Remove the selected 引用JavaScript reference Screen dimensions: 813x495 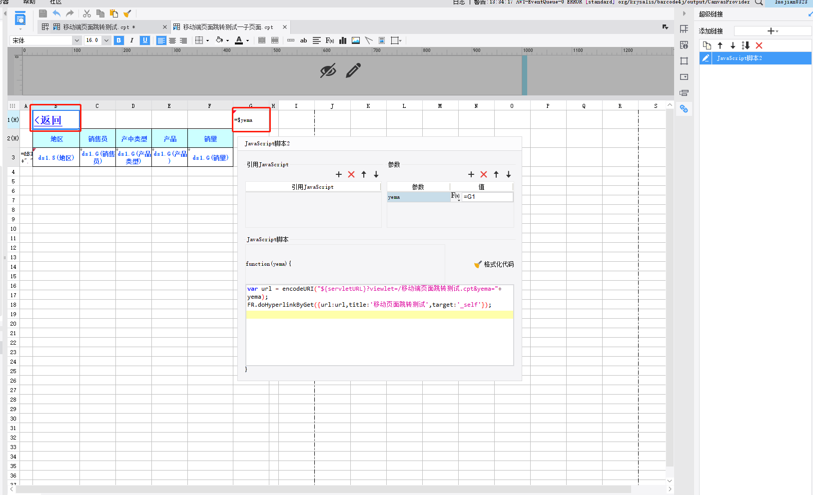pyautogui.click(x=351, y=174)
